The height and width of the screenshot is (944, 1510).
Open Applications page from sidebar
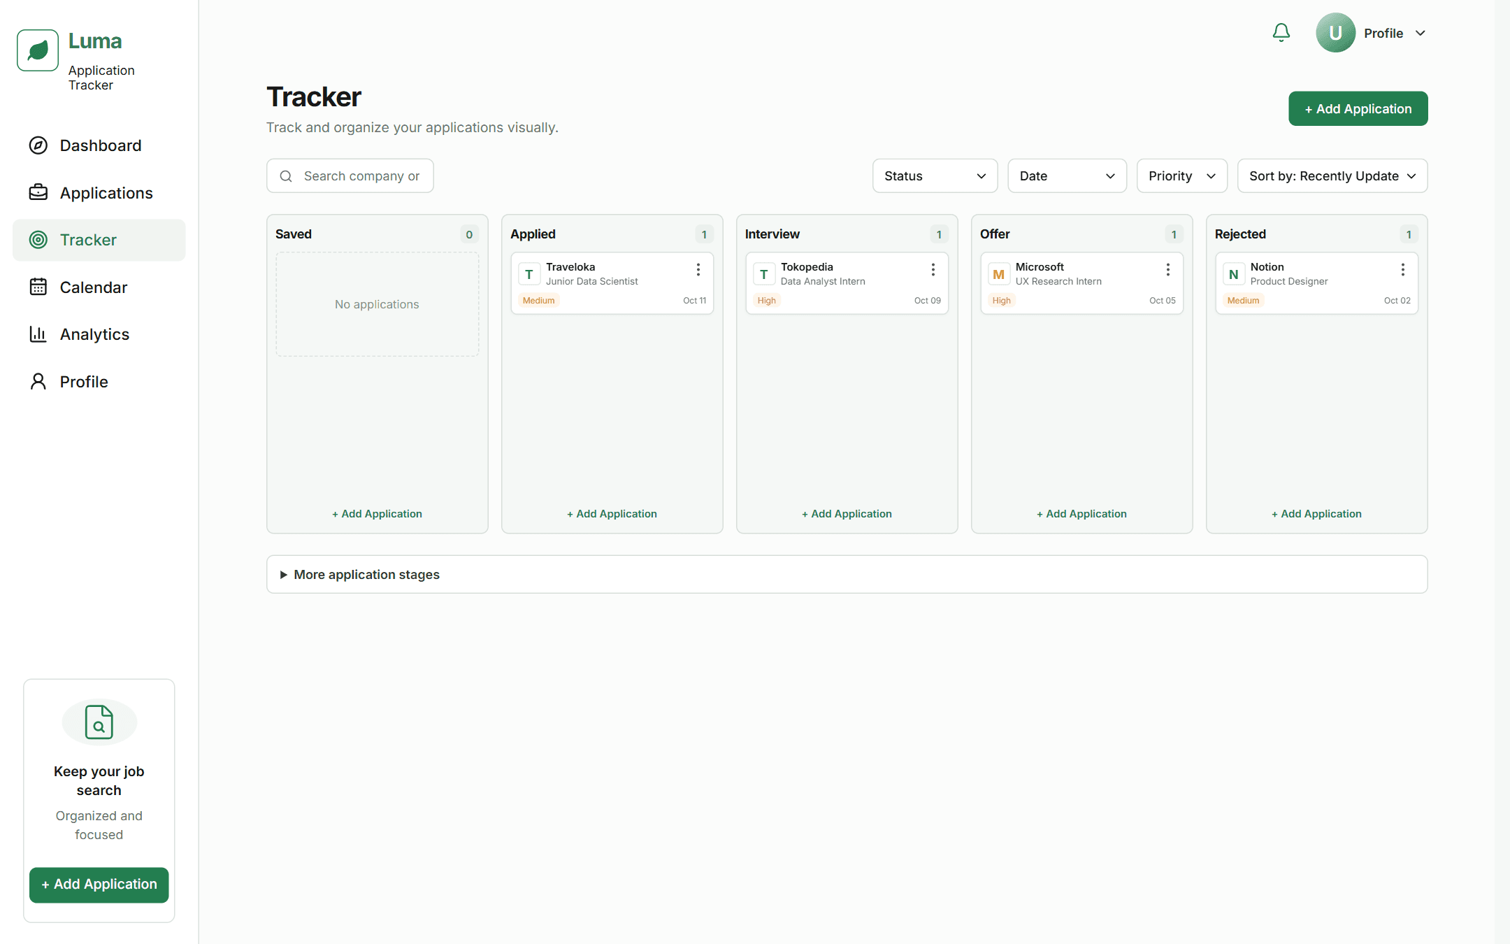[99, 193]
